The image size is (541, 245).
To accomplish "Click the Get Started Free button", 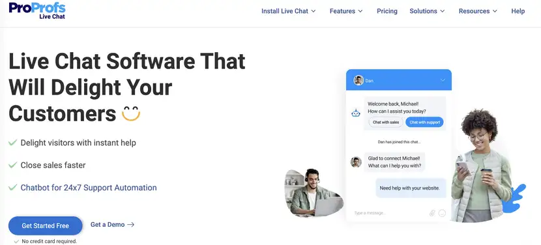I will 46,225.
